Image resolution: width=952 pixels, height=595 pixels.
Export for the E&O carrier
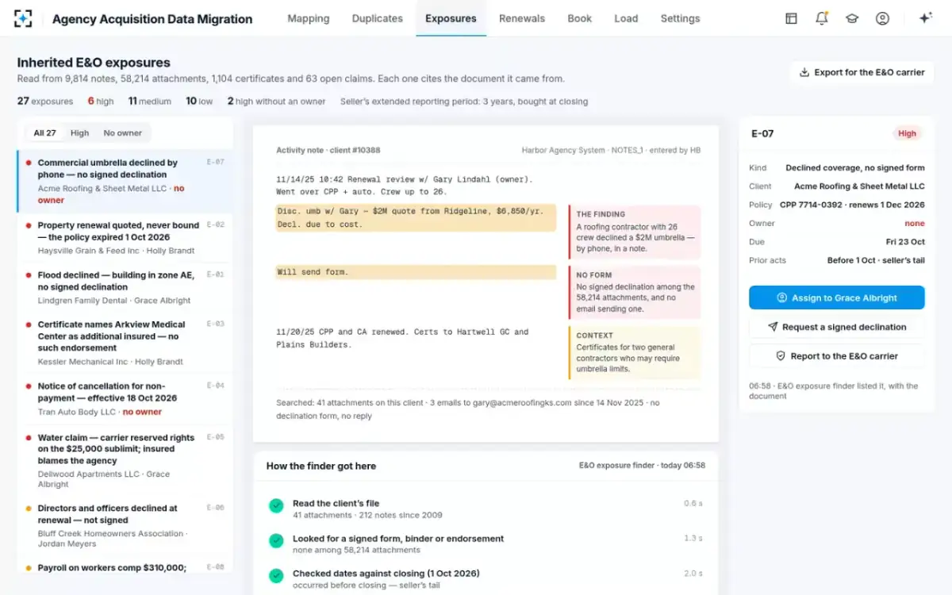point(862,72)
